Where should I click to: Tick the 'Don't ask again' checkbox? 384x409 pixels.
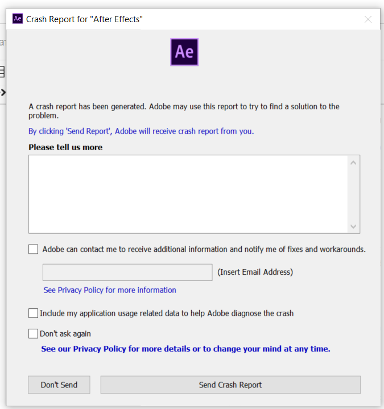click(33, 333)
